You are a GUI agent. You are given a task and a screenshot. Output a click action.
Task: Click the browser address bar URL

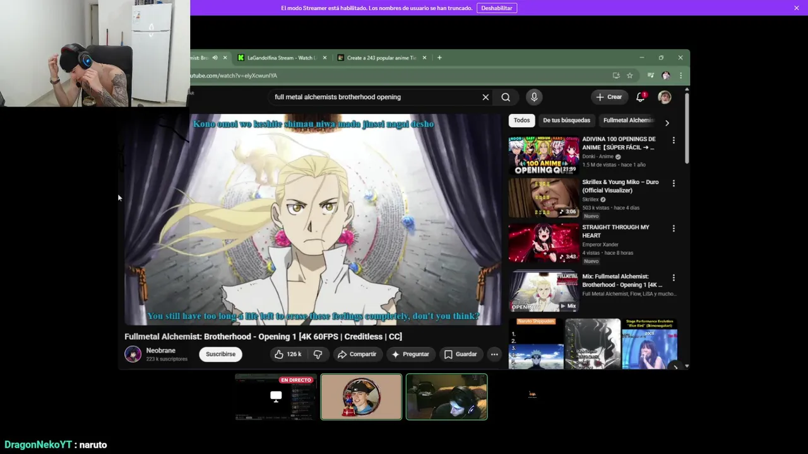click(x=234, y=76)
